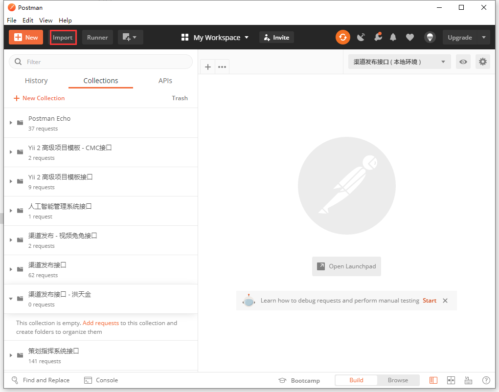499x392 pixels.
Task: Open new window options dropdown
Action: pos(130,38)
